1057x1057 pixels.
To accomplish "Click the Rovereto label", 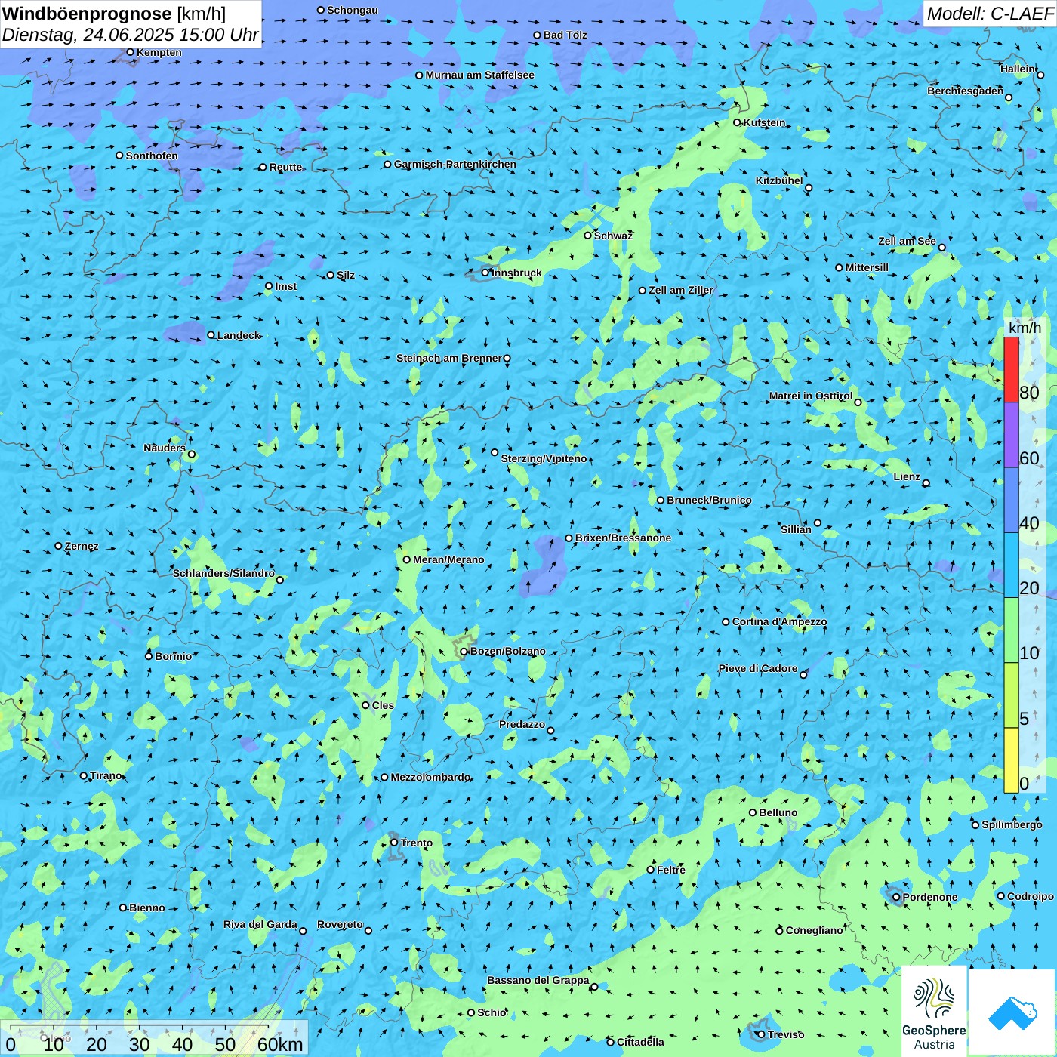I will (341, 924).
